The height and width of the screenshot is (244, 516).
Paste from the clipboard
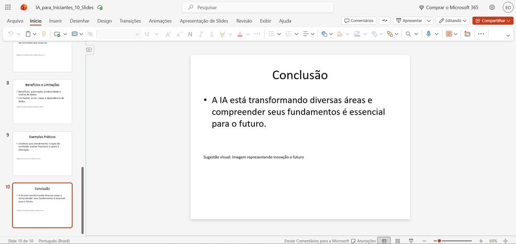pyautogui.click(x=29, y=34)
